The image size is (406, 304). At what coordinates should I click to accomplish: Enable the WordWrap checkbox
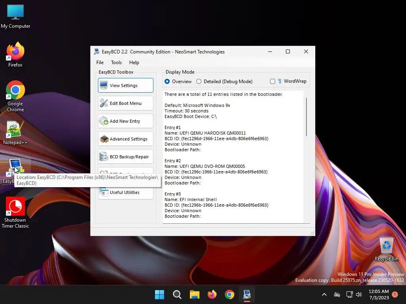tap(272, 82)
